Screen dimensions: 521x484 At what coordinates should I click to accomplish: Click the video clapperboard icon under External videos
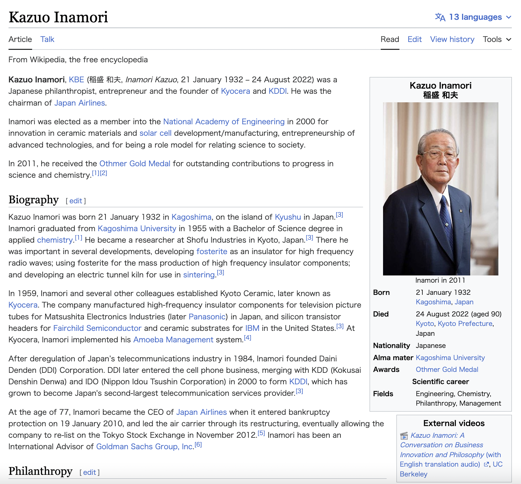[x=404, y=436]
